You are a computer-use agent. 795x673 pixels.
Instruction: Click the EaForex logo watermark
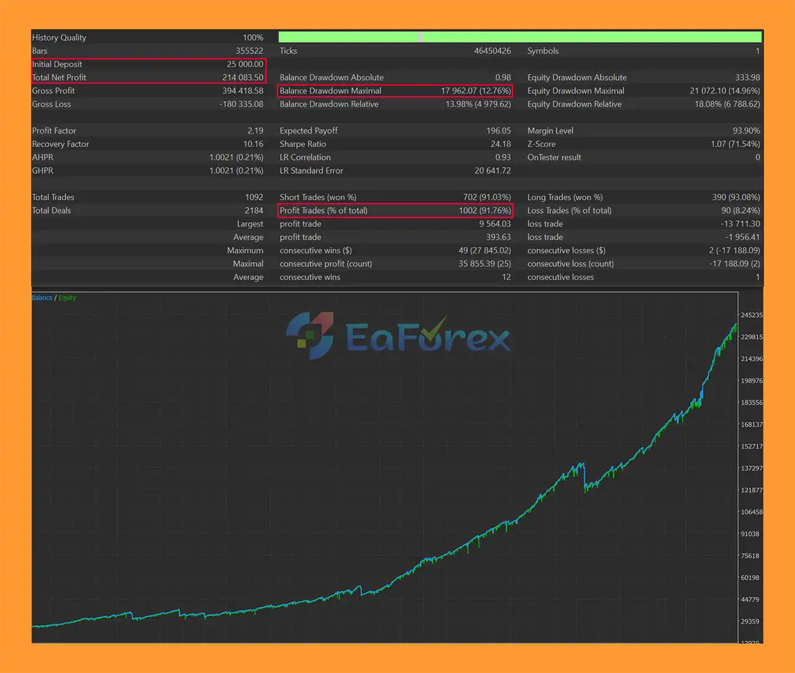point(397,336)
